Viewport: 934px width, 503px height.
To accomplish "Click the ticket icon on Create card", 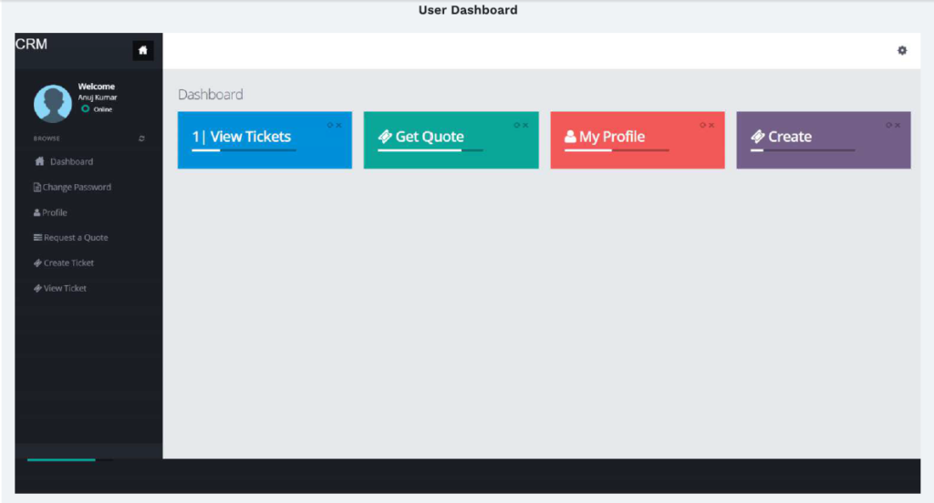I will pyautogui.click(x=758, y=137).
